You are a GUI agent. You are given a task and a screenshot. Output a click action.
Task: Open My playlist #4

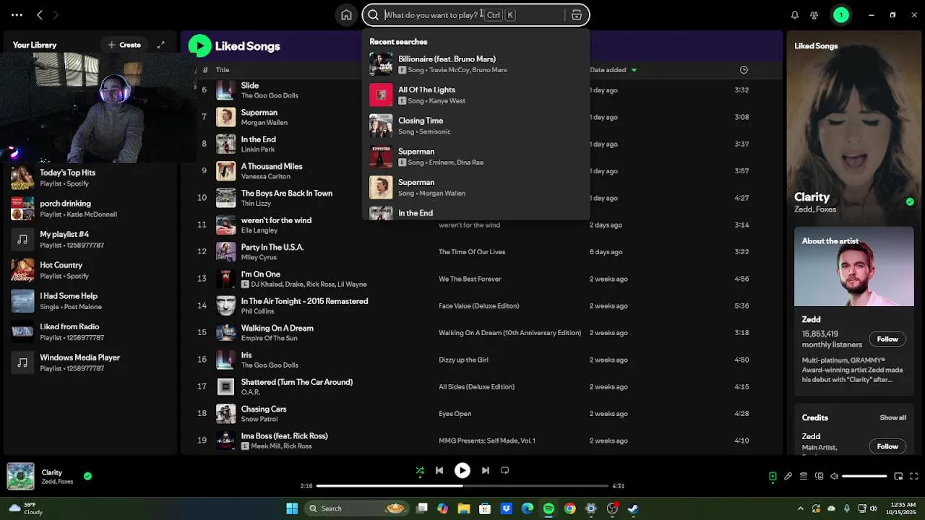tap(90, 239)
